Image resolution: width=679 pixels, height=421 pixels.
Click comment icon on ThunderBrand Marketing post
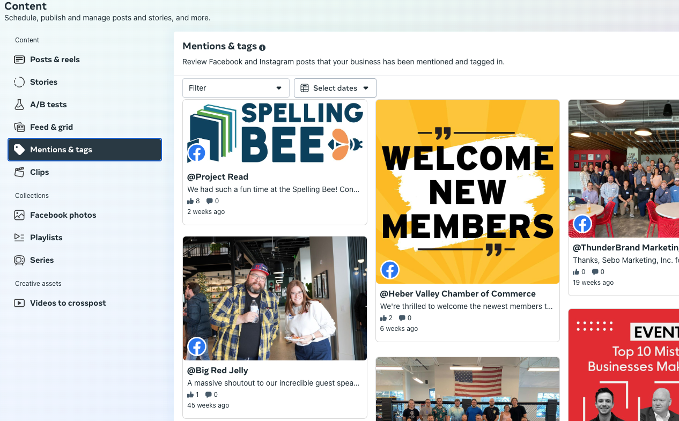tap(595, 272)
